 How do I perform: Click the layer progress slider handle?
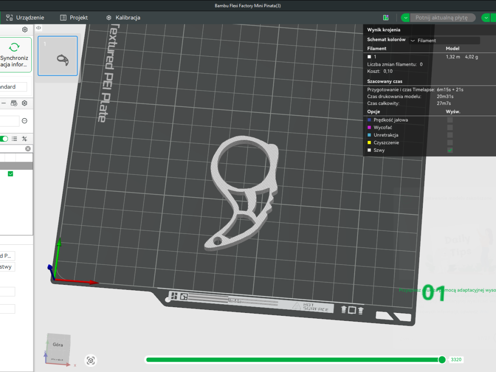(x=442, y=360)
